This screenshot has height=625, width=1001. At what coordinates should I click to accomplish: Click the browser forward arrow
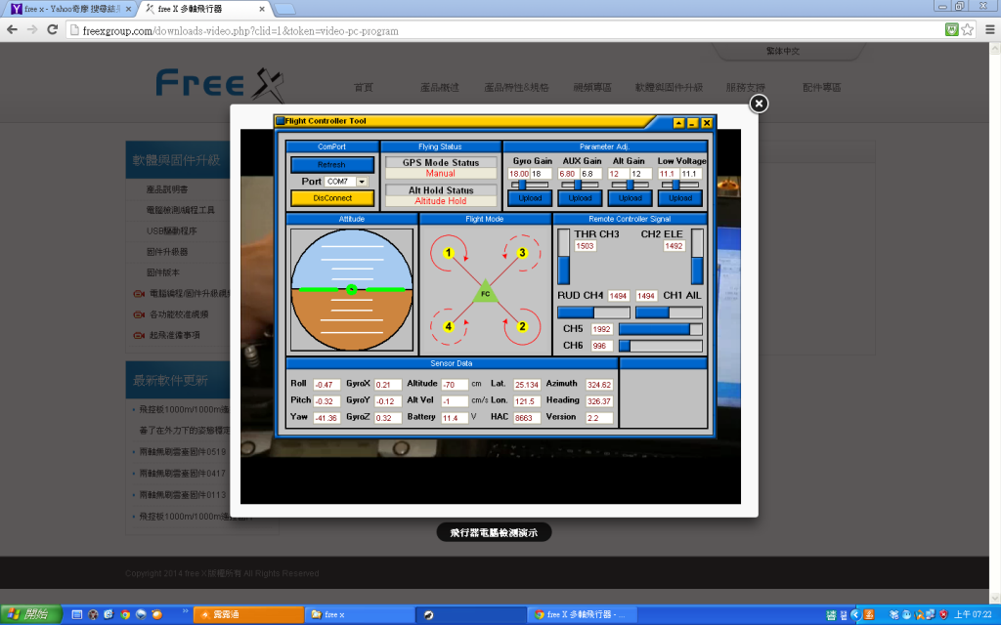tap(32, 30)
